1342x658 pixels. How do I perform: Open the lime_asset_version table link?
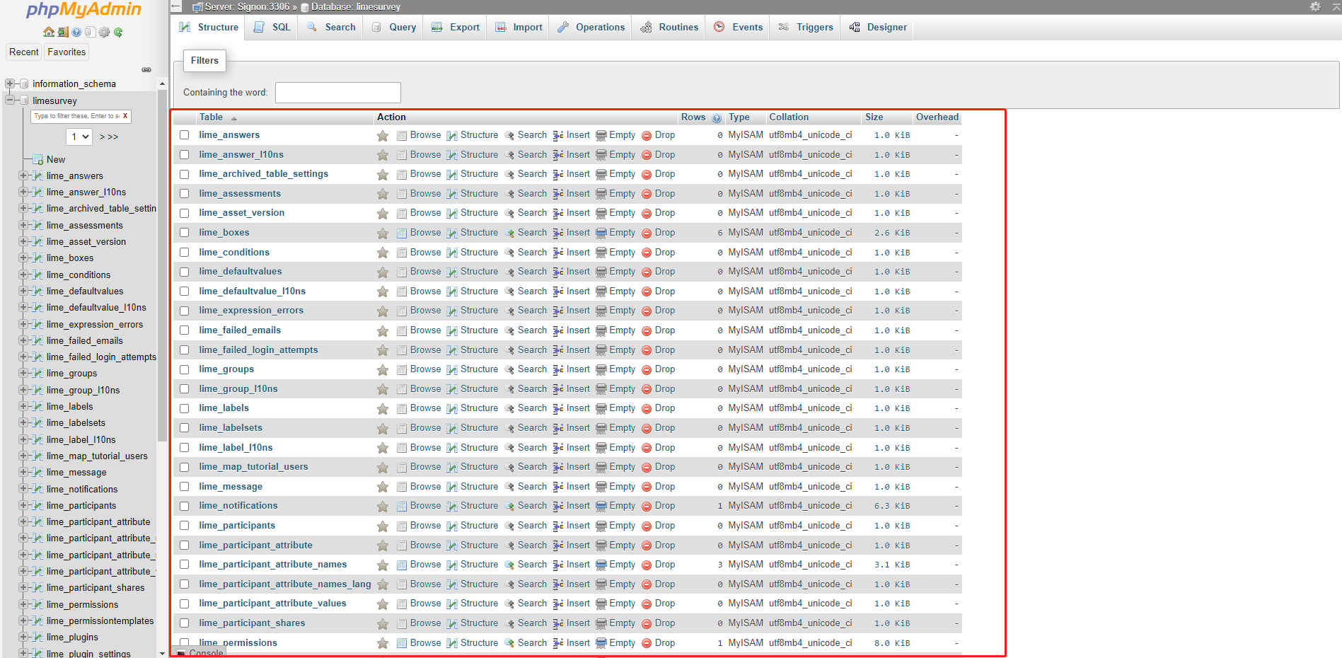pos(242,213)
